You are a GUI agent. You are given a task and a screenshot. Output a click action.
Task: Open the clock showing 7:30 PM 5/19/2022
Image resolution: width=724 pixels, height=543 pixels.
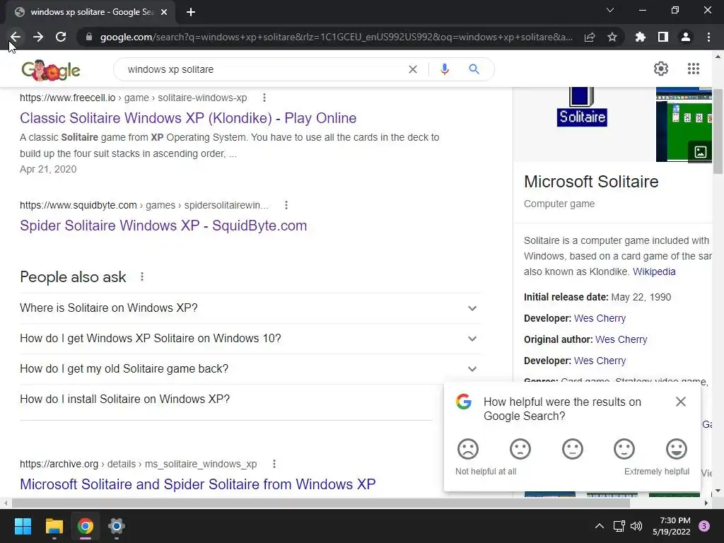(x=672, y=526)
